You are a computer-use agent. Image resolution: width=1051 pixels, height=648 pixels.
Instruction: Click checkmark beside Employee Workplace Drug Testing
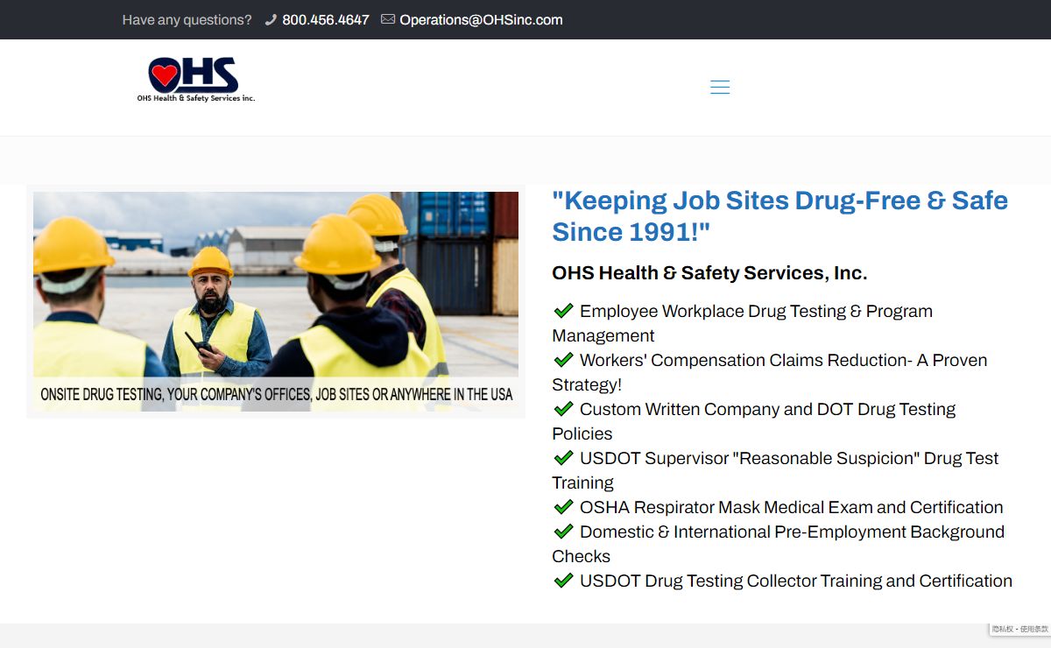[x=563, y=311]
